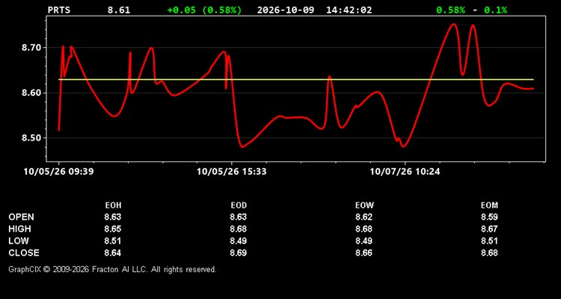The height and width of the screenshot is (299, 561).
Task: Click the 10/07/26 10:24 axis label
Action: (x=405, y=172)
